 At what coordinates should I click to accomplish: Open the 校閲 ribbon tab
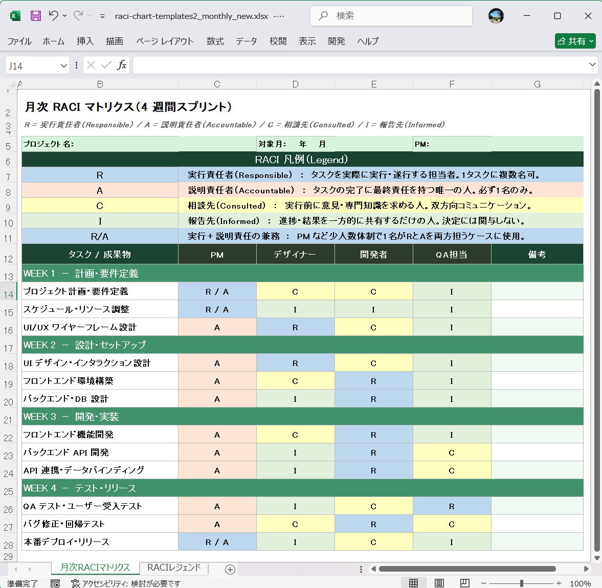[x=278, y=41]
